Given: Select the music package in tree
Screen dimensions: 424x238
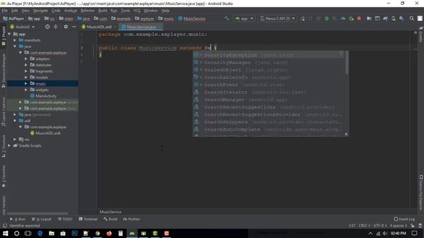Looking at the screenshot, I should 42,84.
